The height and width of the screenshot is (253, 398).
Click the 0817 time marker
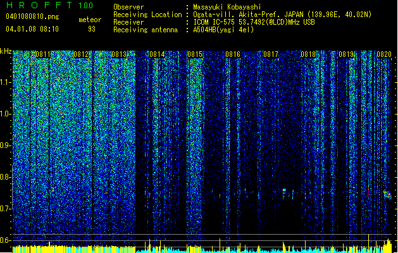(271, 54)
